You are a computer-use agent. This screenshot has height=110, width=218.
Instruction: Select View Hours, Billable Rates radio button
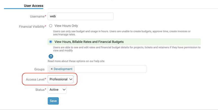[x=51, y=42]
